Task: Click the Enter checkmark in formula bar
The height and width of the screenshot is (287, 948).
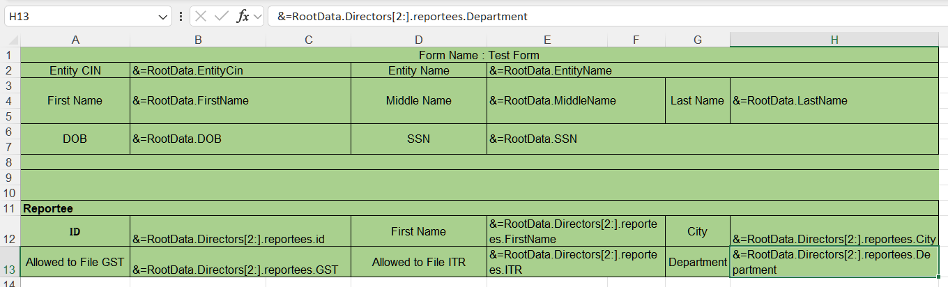Action: [222, 16]
